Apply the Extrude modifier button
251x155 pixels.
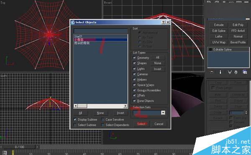coord(219,25)
